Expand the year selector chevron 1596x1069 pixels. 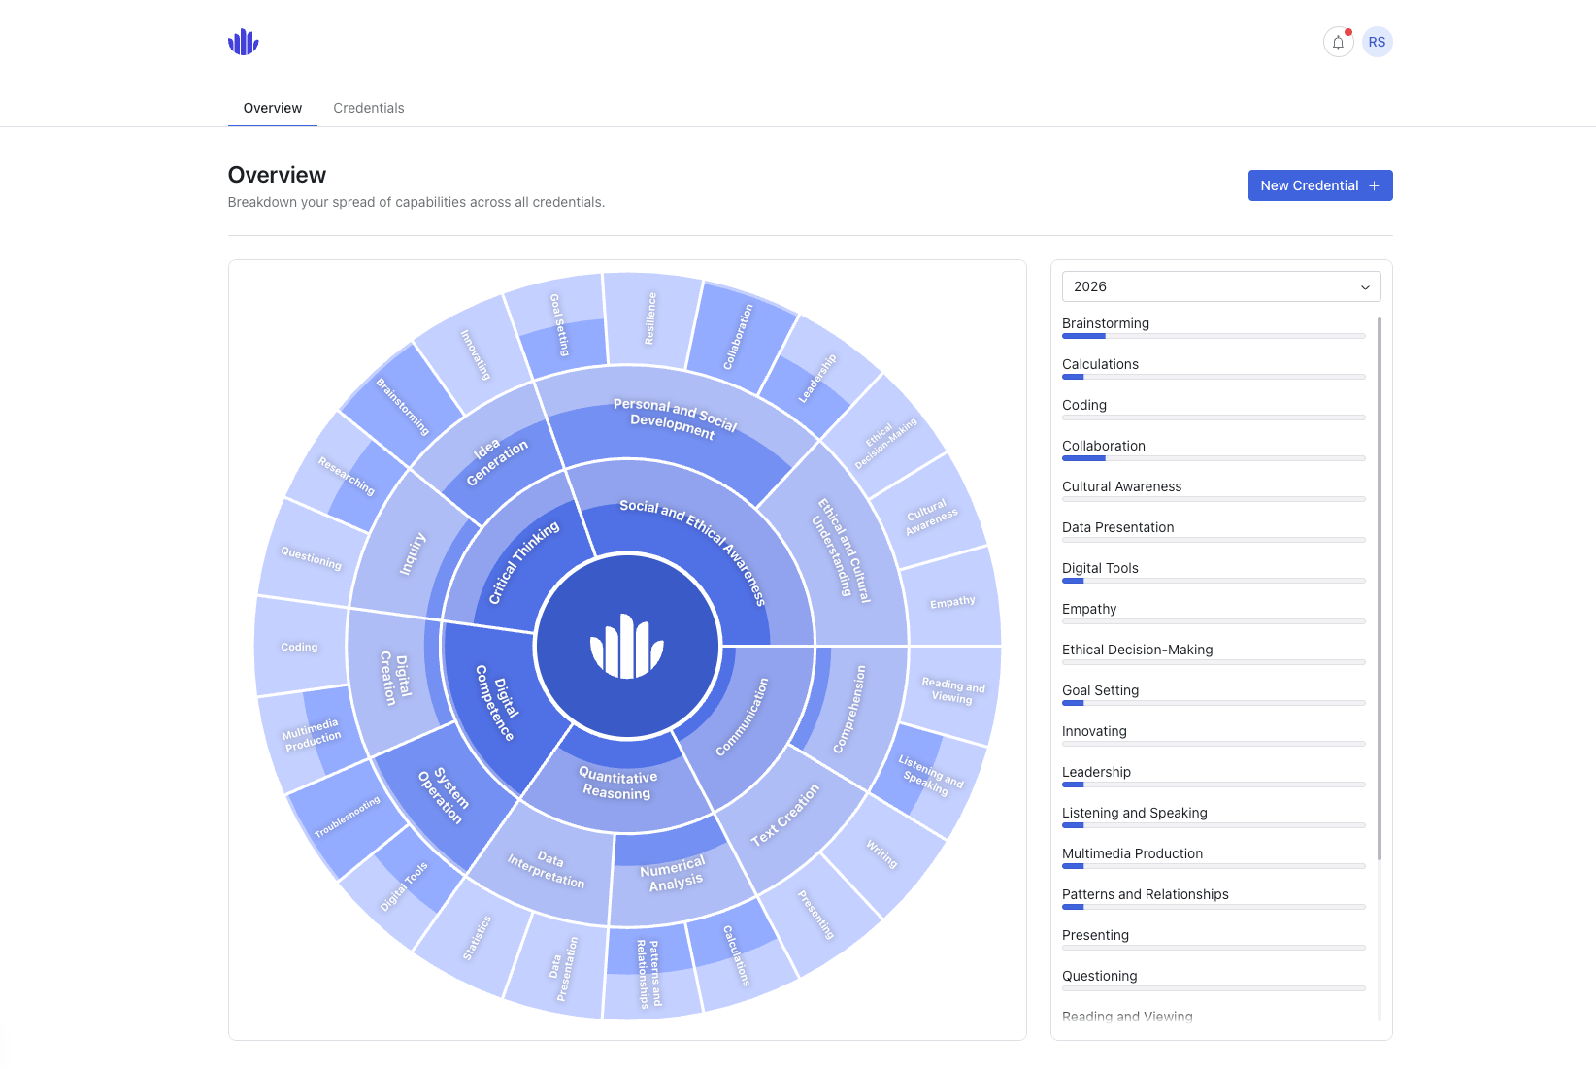[x=1365, y=286]
